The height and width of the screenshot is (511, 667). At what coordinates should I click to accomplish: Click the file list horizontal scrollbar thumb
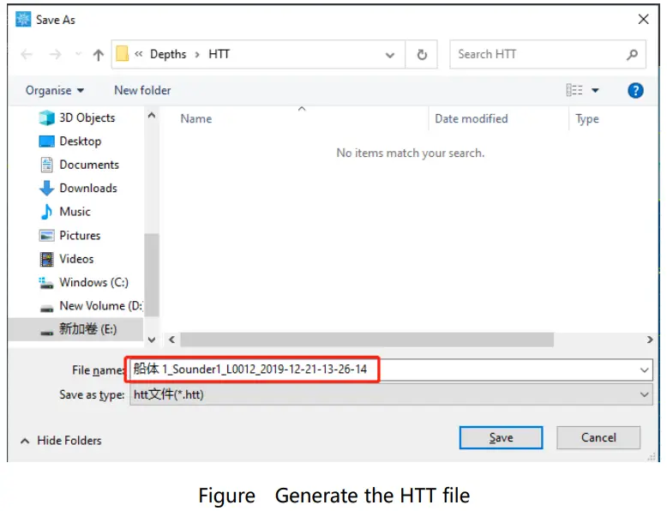tap(367, 340)
